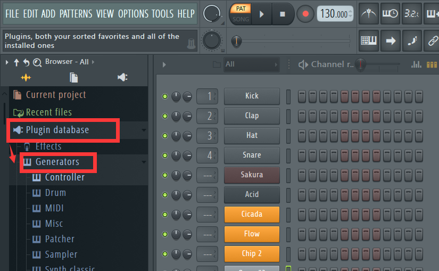The height and width of the screenshot is (271, 439).
Task: Click the link/multilink controllers icon
Action: 432,41
